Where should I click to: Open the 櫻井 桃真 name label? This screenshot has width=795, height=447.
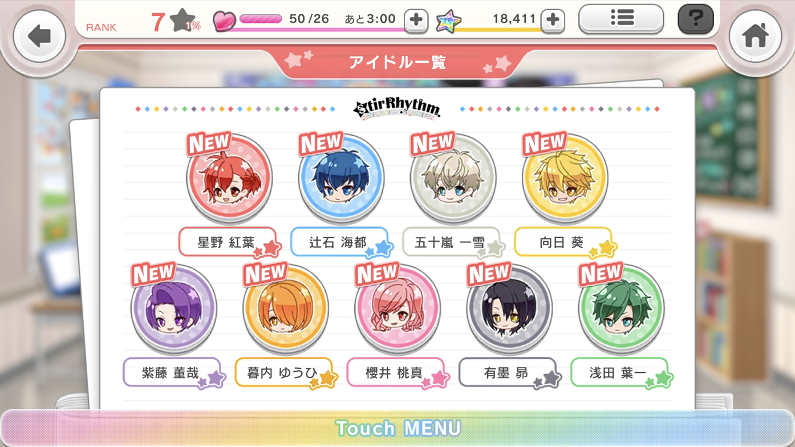pyautogui.click(x=397, y=373)
